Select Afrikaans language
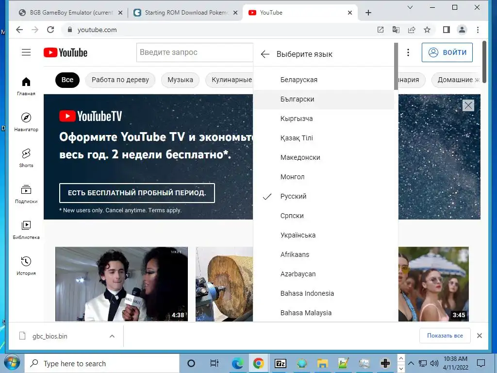The width and height of the screenshot is (497, 373). point(324,254)
